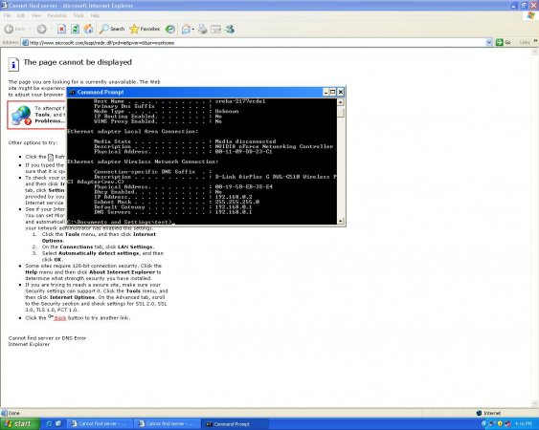Screen dimensions: 539x430
Task: Click "Other options to try:" text
Action: [33, 142]
